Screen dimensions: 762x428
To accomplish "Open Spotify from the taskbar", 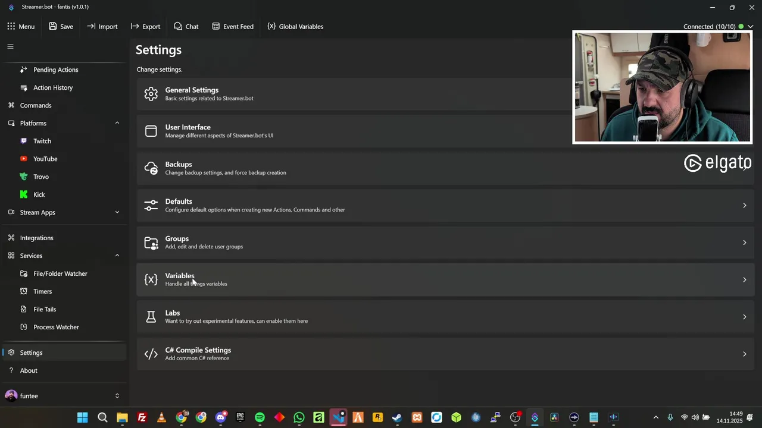I will (260, 417).
